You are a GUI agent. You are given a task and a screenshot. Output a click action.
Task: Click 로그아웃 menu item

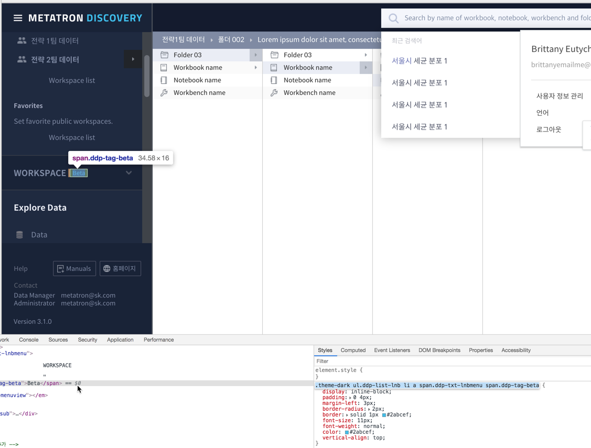click(549, 129)
